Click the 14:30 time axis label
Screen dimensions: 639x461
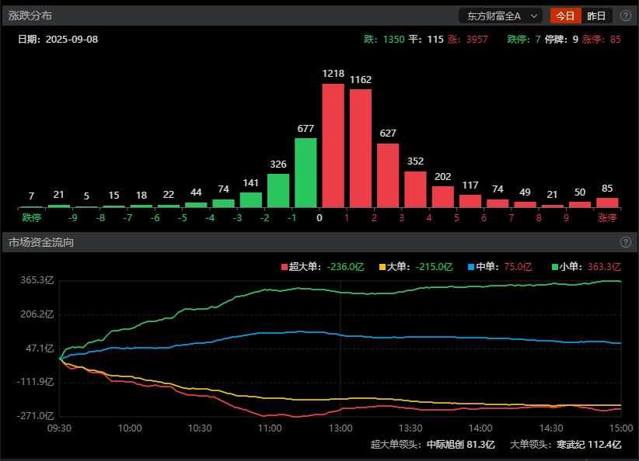click(551, 428)
